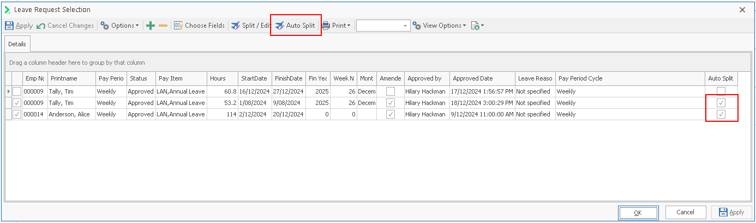756x223 pixels.
Task: Click the bottom-right Apply button
Action: (x=731, y=212)
